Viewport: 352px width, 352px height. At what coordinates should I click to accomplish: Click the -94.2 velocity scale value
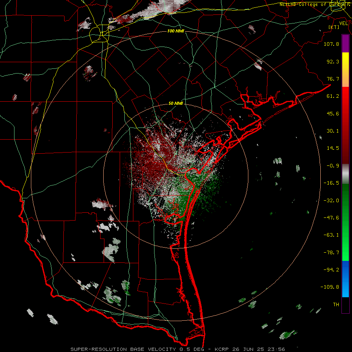point(331,270)
